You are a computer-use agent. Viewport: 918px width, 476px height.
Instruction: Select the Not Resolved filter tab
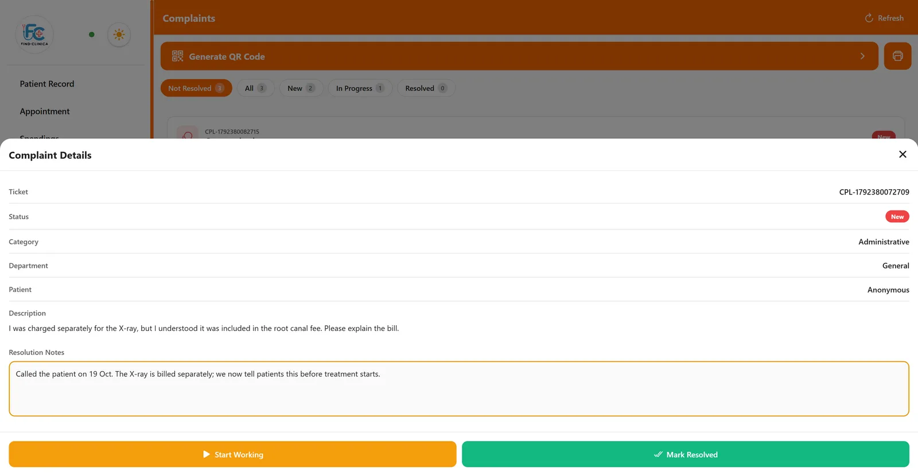click(196, 88)
